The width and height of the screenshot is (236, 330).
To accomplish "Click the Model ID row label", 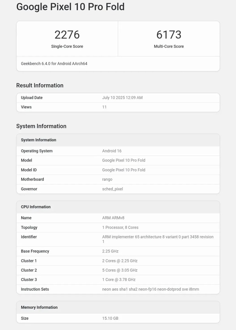I will [x=29, y=170].
